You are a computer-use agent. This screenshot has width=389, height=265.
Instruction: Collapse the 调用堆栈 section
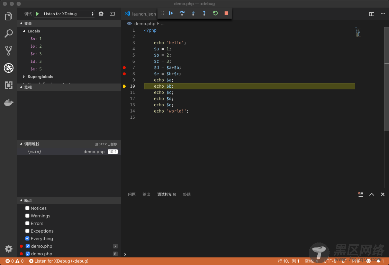21,144
